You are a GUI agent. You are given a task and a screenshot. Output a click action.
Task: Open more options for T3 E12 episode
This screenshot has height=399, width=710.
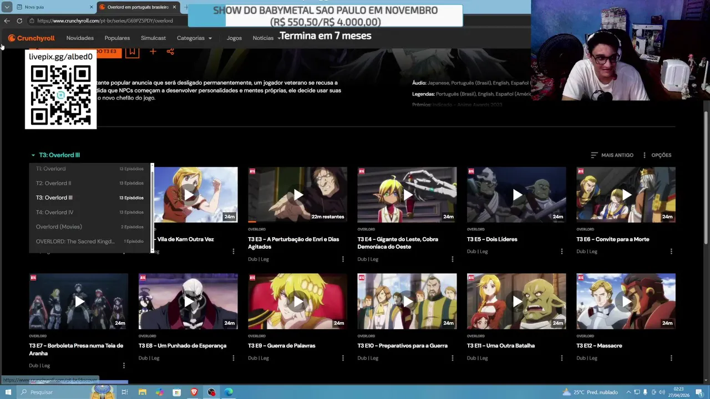[671, 358]
